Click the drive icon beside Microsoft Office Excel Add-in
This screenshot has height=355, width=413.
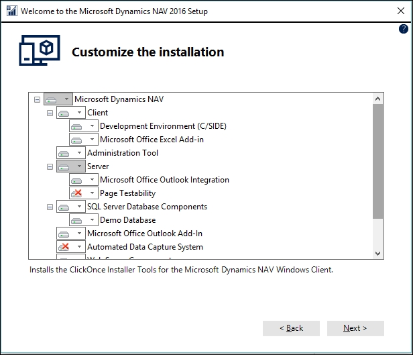pos(76,140)
